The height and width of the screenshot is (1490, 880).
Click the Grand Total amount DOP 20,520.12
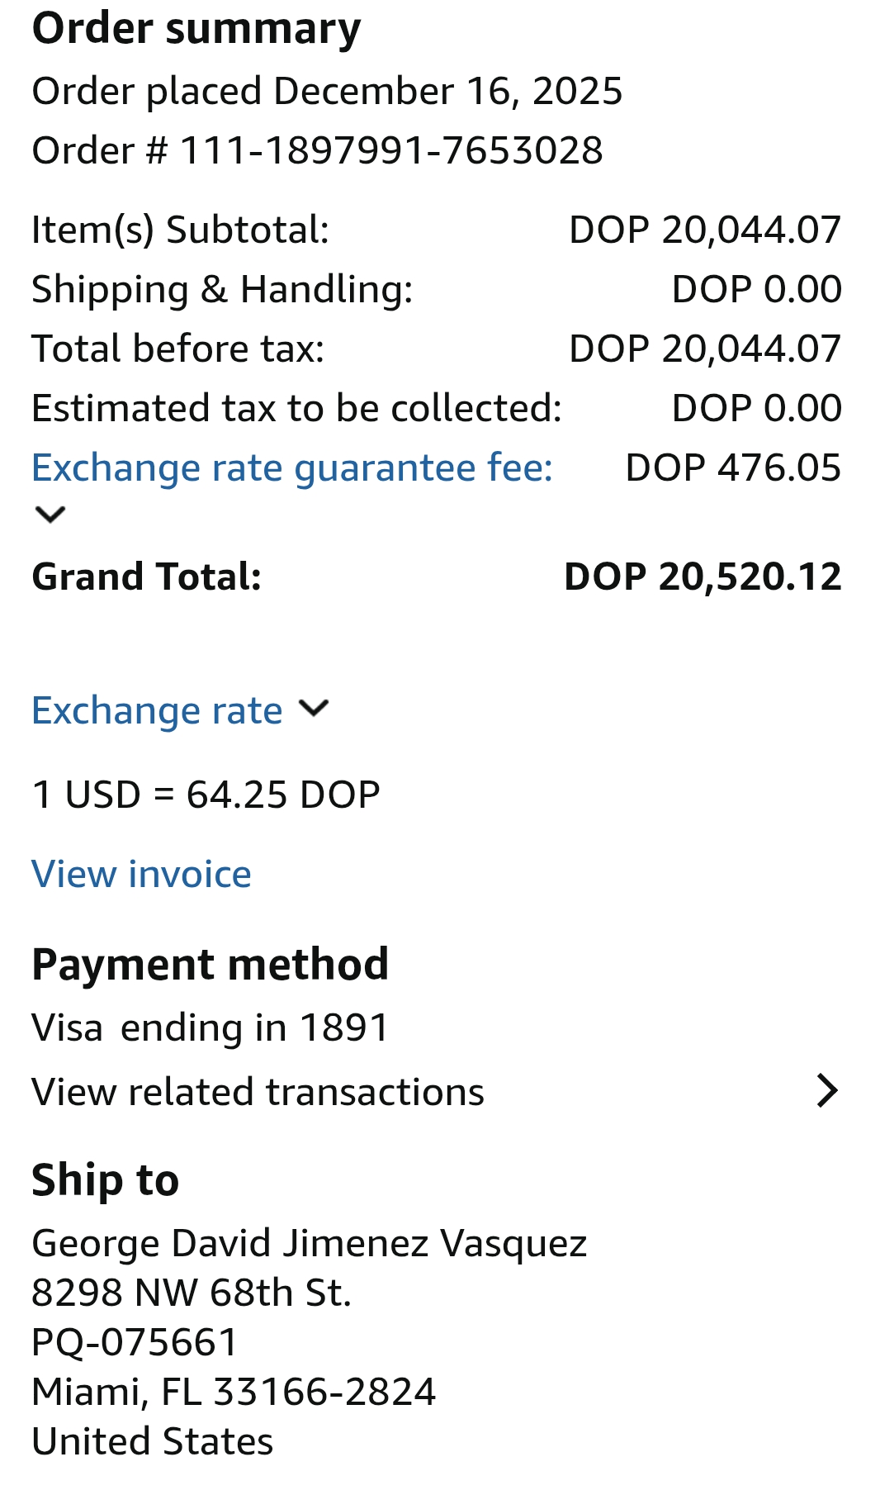[703, 577]
